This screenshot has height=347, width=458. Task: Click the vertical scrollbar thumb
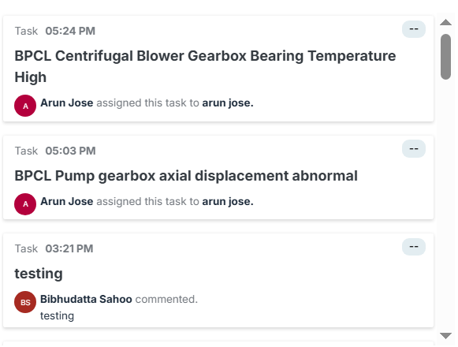[445, 57]
